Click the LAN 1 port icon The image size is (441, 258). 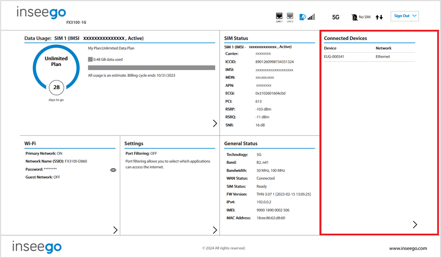coord(279,16)
